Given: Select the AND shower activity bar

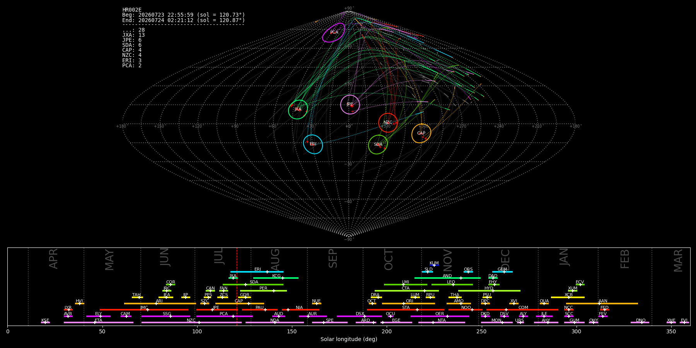Looking at the screenshot, I should click(447, 278).
